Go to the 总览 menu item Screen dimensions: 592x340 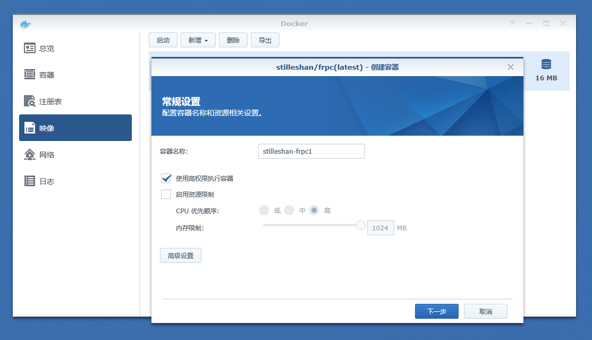75,48
